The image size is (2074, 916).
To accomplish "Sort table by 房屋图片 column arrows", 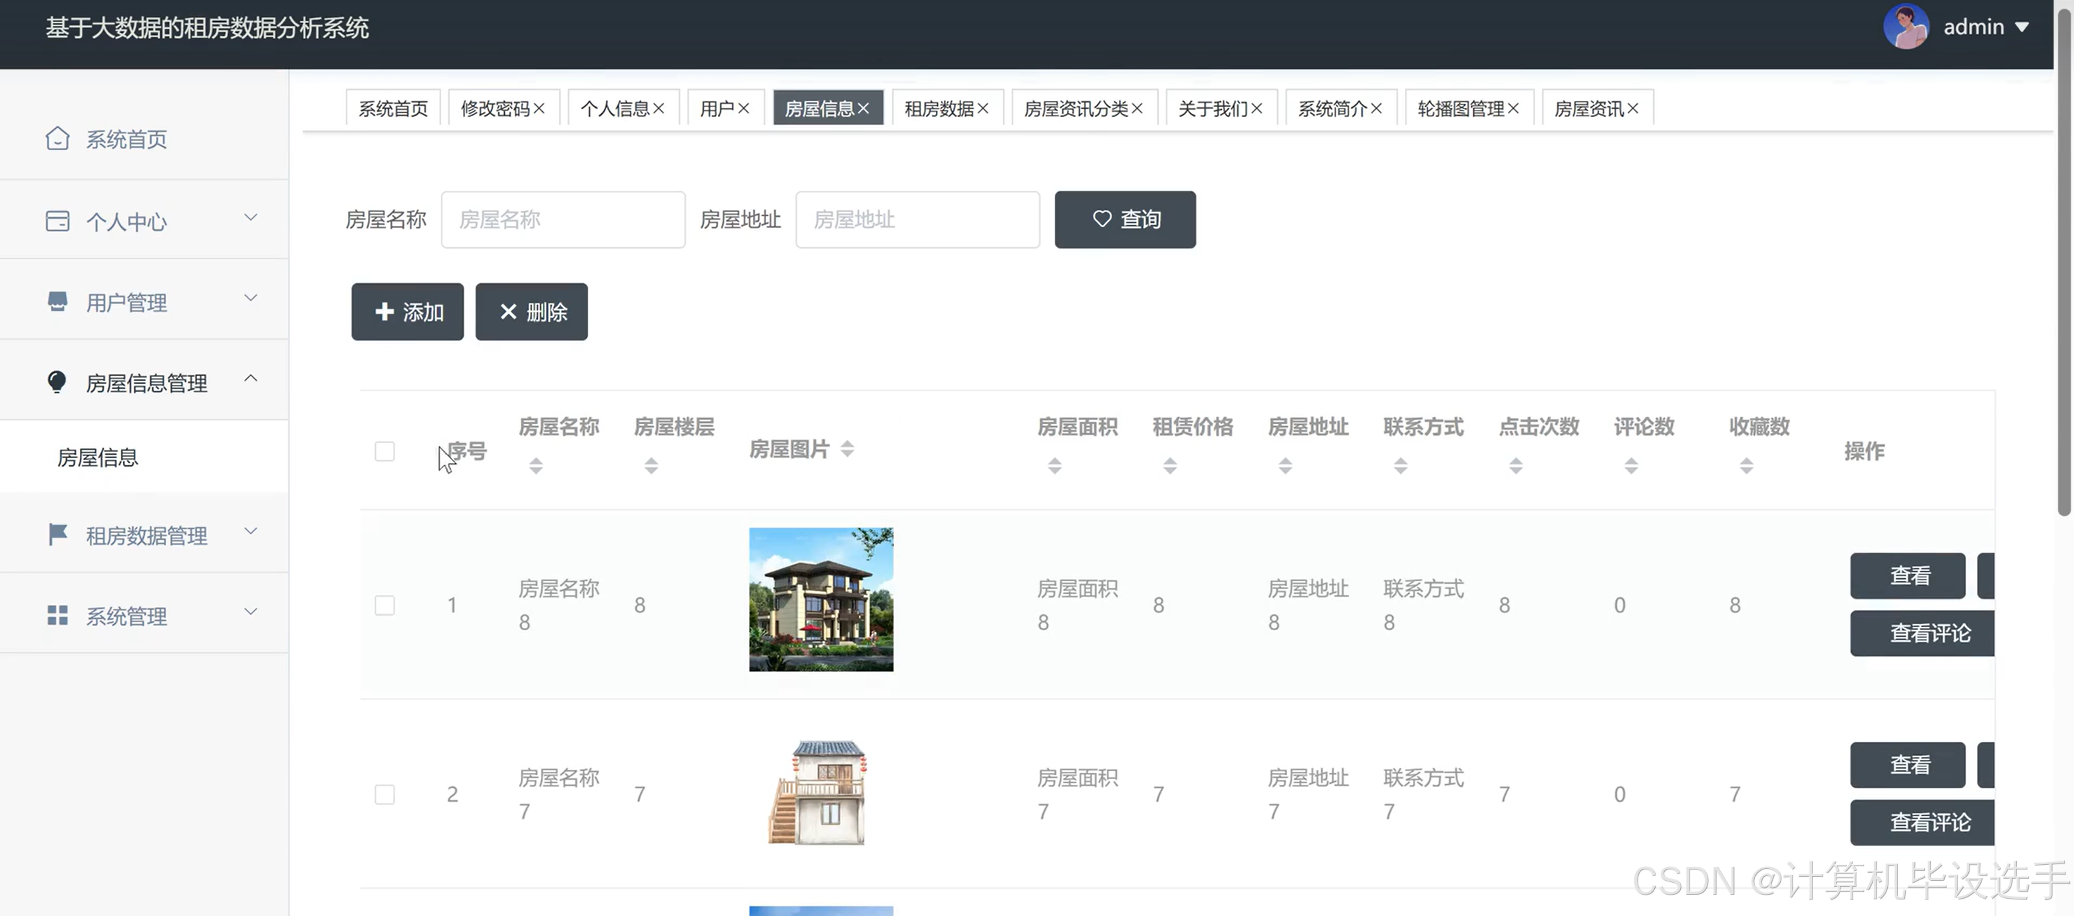I will click(x=847, y=448).
